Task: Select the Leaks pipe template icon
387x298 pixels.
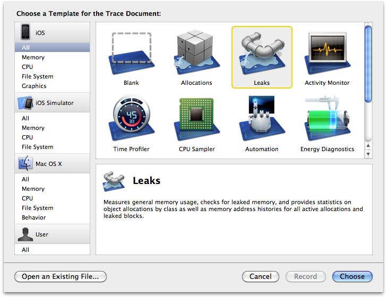Action: (262, 52)
